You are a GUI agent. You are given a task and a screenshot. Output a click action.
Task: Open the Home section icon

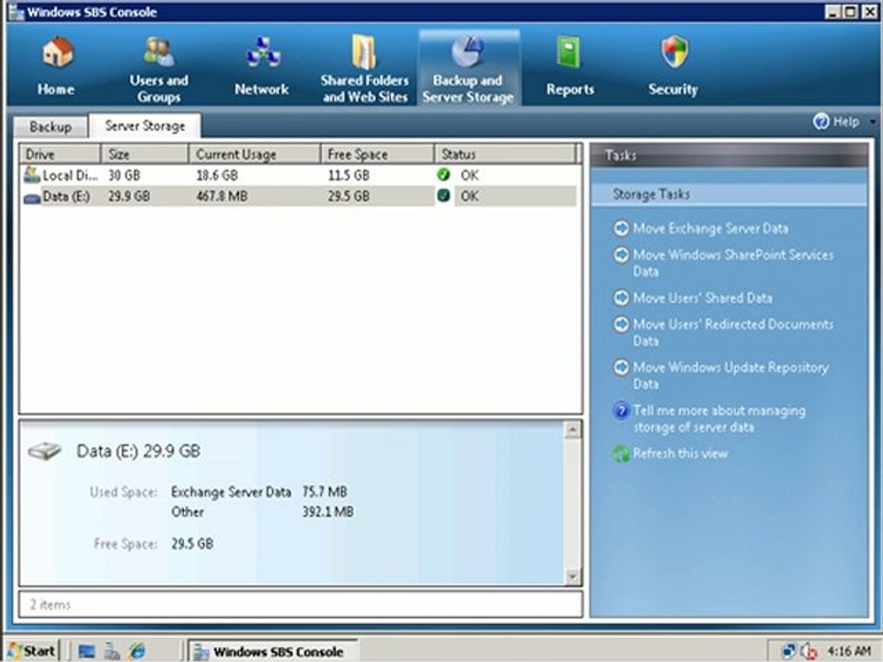click(57, 53)
